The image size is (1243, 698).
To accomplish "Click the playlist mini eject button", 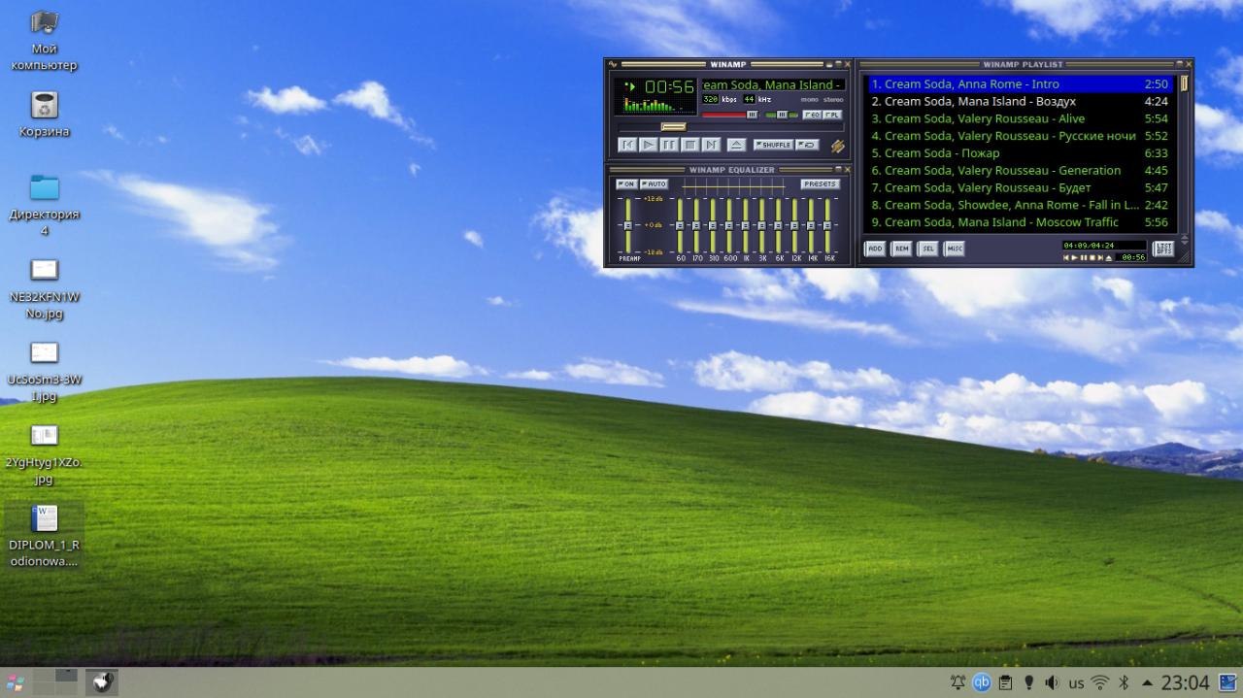I will click(x=1109, y=258).
